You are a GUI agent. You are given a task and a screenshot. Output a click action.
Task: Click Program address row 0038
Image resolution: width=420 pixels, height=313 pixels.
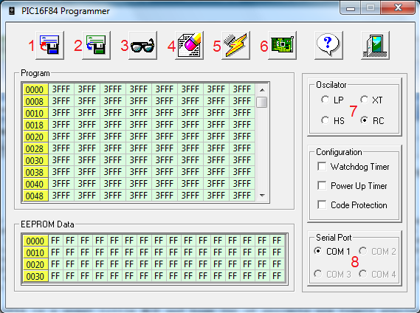click(35, 172)
